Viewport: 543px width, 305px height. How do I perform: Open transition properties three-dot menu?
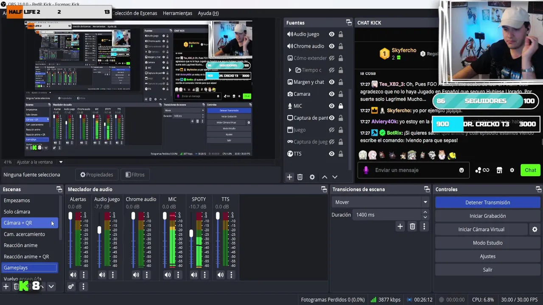424,227
